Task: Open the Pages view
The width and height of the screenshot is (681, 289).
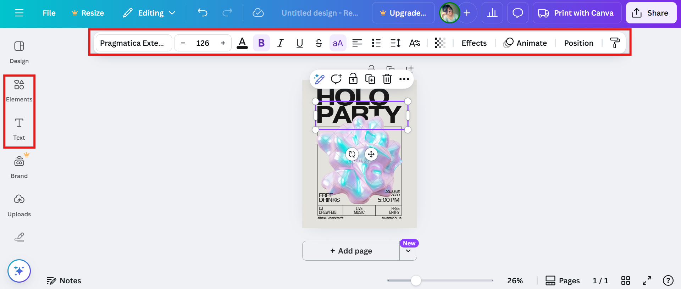Action: 563,280
